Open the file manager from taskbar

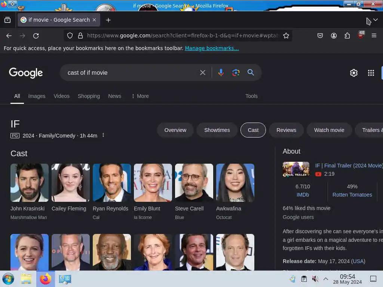[x=26, y=279]
